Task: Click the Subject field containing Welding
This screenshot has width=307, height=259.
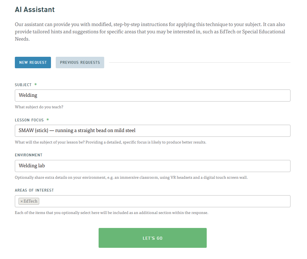Action: [152, 95]
